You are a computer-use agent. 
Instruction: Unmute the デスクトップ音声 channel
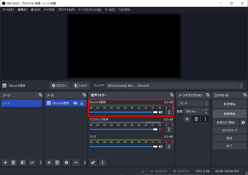[x=161, y=129]
